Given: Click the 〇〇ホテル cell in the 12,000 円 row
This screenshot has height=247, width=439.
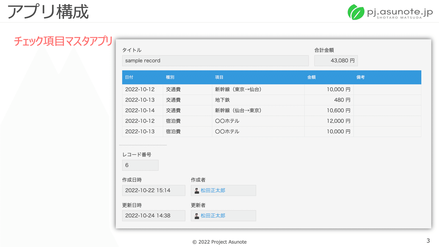Looking at the screenshot, I should [258, 121].
